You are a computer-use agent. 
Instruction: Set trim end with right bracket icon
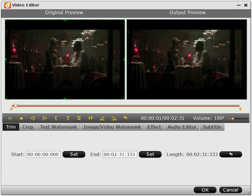(x=68, y=118)
